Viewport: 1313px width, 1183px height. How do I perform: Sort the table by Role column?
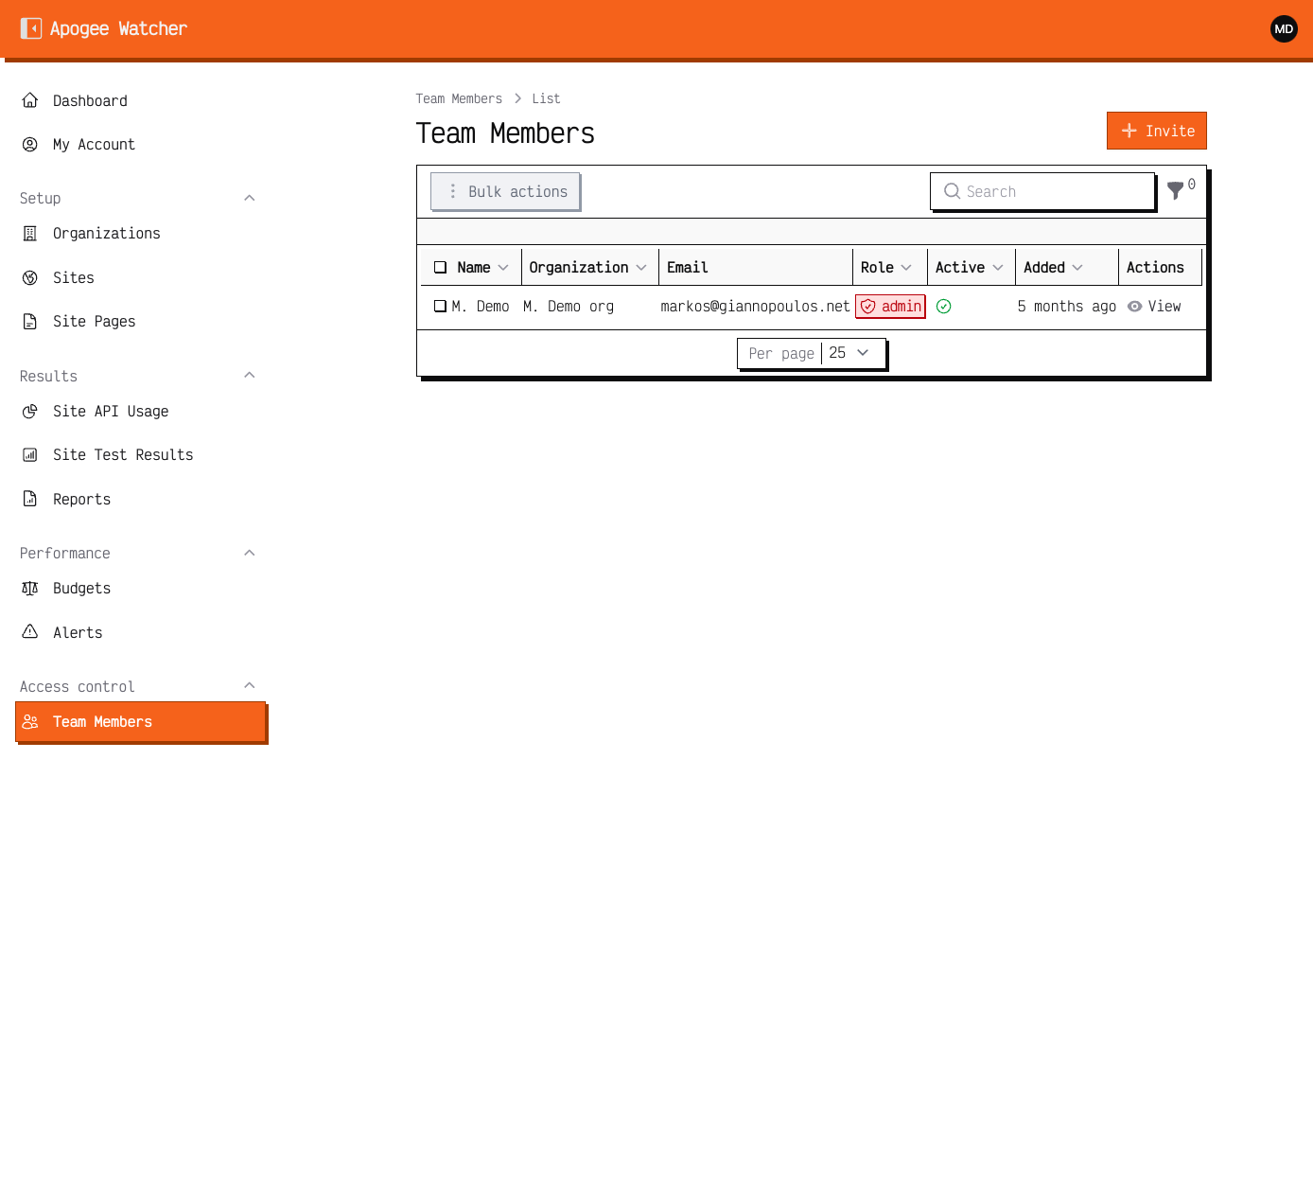886,268
